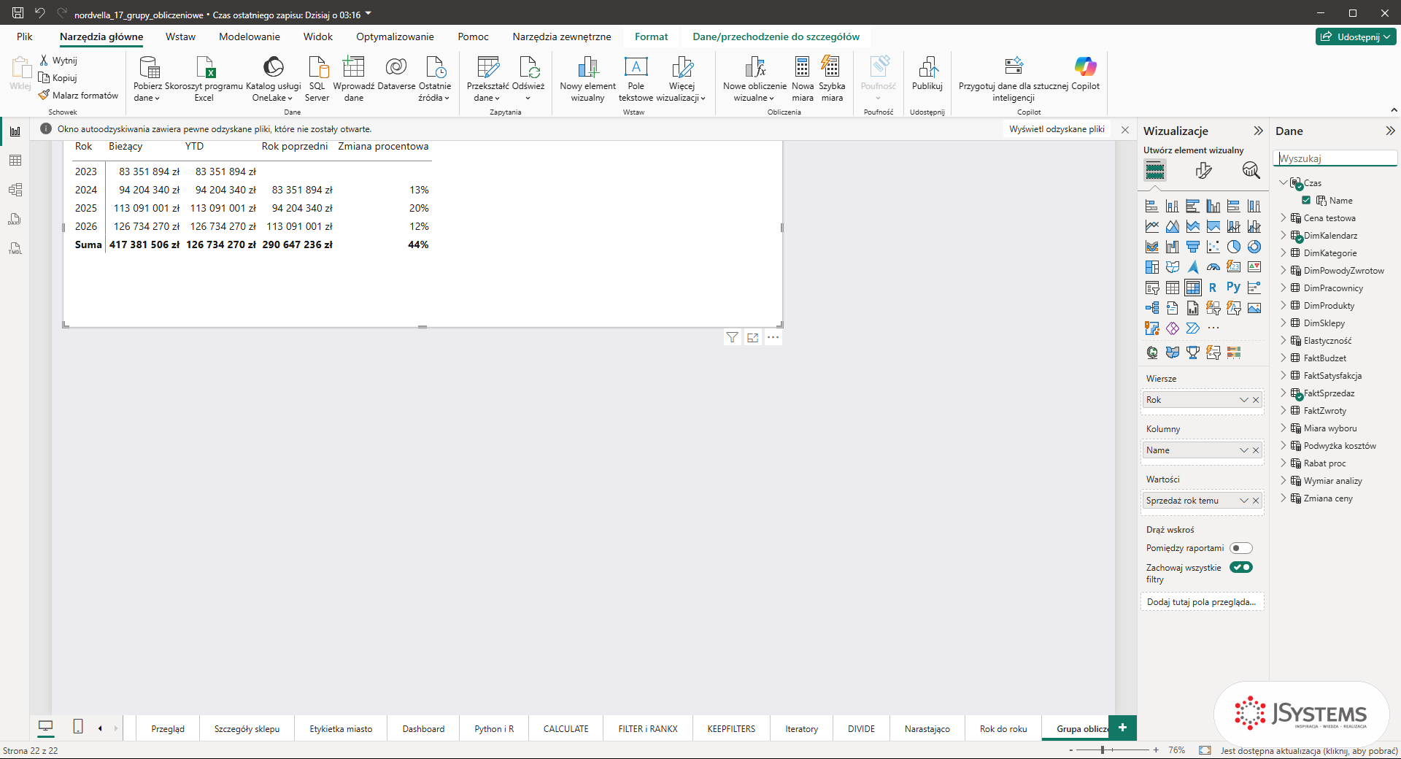Click the visual filter funnel icon

tap(732, 337)
